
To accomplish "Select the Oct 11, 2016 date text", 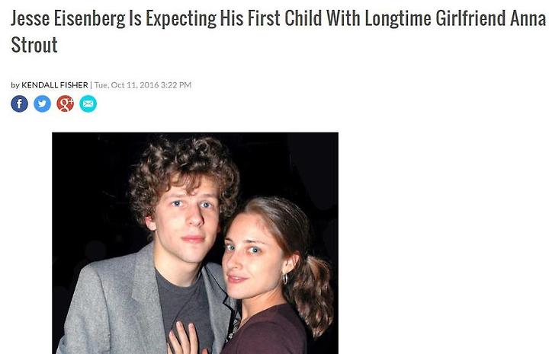I will tap(135, 85).
